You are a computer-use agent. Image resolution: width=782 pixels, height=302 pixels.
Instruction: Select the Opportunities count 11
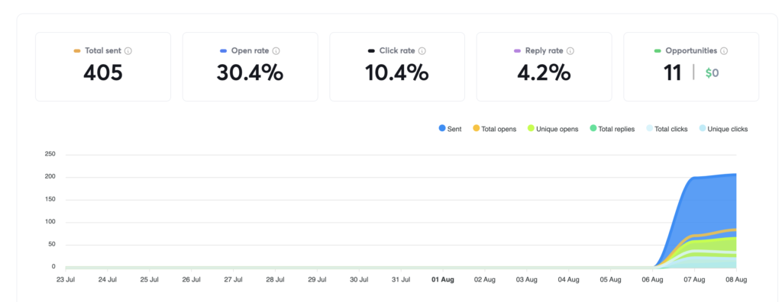(672, 73)
